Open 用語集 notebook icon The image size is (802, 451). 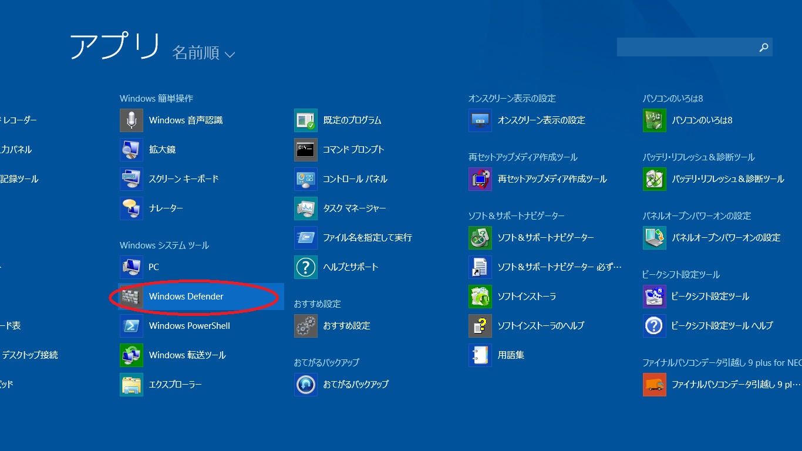(x=480, y=355)
